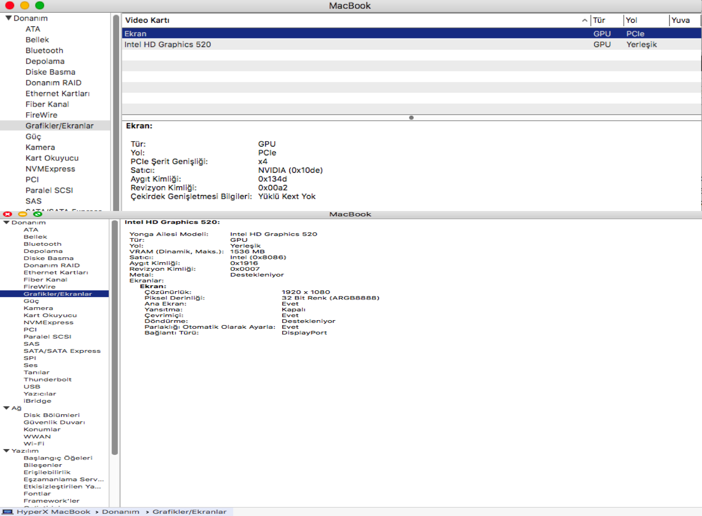Select NVMExpress in the top sidebar
The image size is (702, 516).
point(50,169)
